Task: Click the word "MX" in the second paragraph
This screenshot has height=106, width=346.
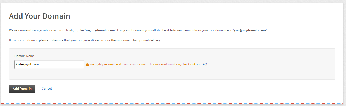Action: click(x=92, y=41)
